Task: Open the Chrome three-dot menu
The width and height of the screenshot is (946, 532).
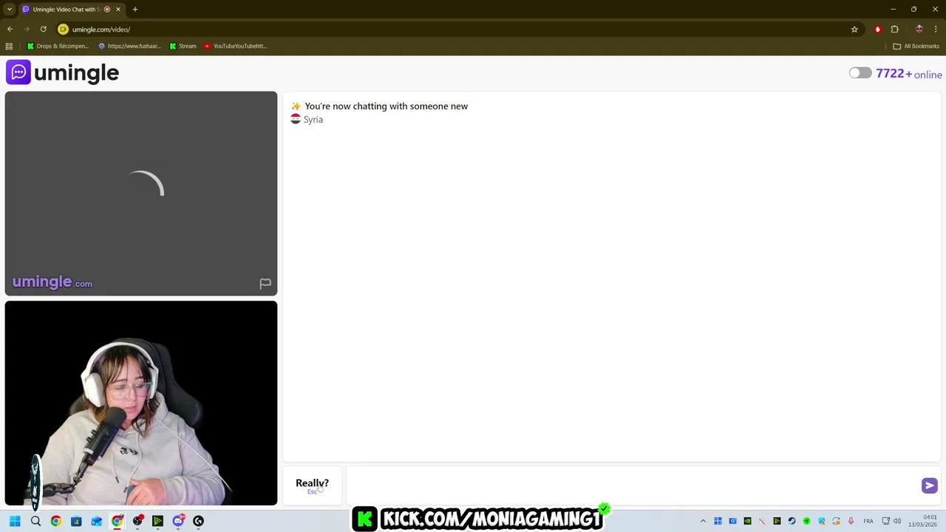Action: [936, 30]
